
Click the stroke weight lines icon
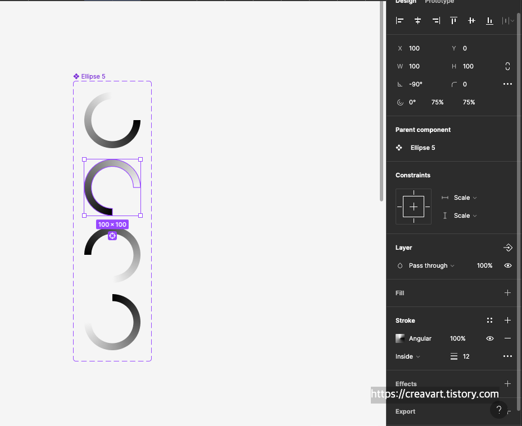tap(454, 356)
